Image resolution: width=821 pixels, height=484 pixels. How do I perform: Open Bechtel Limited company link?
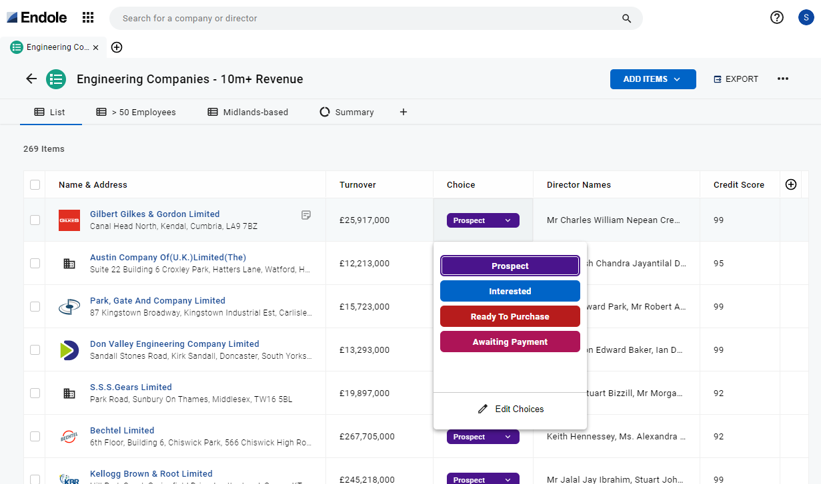(122, 431)
